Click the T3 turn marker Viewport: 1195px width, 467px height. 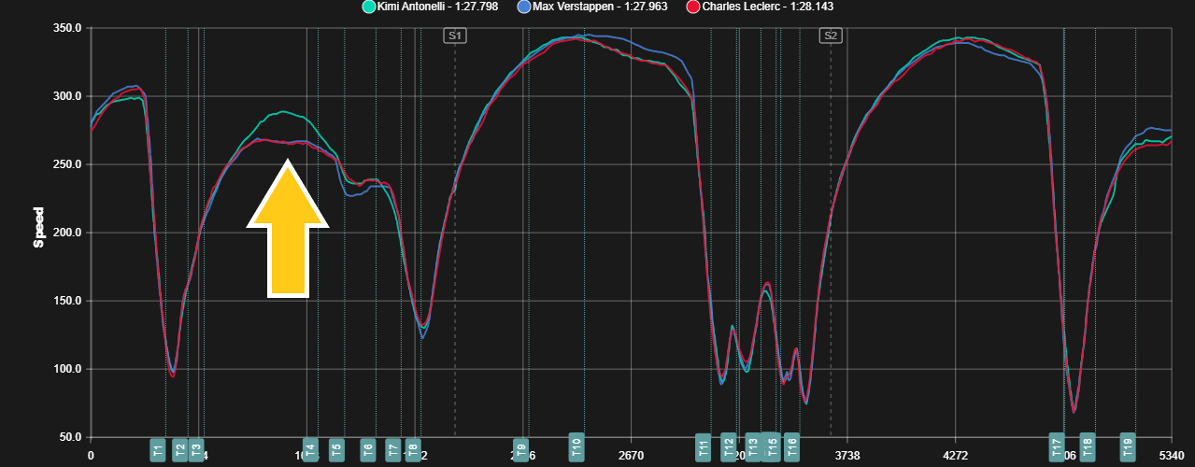click(x=195, y=449)
